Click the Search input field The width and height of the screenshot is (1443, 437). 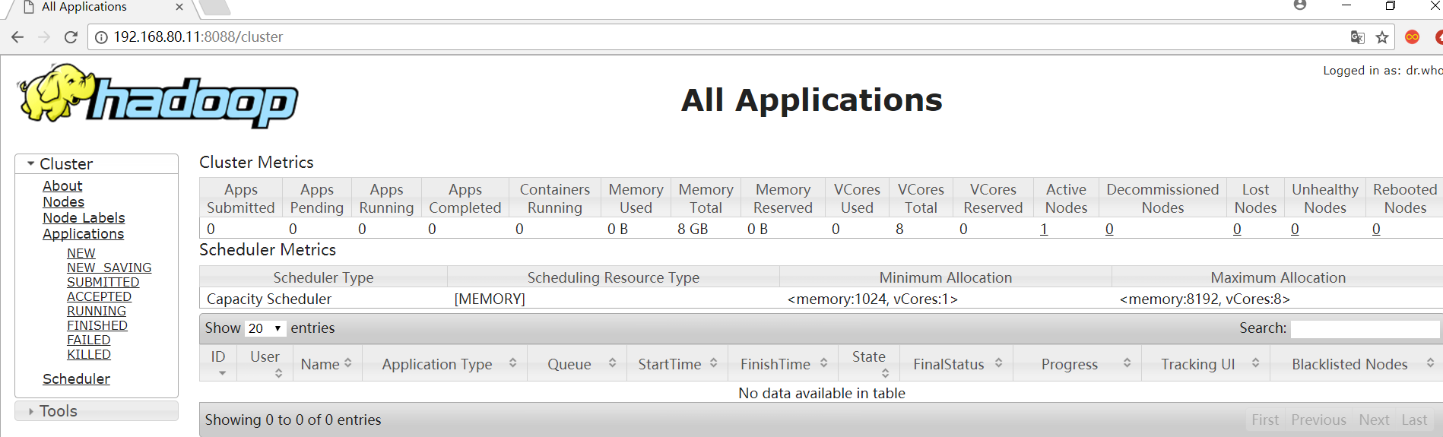click(1364, 328)
